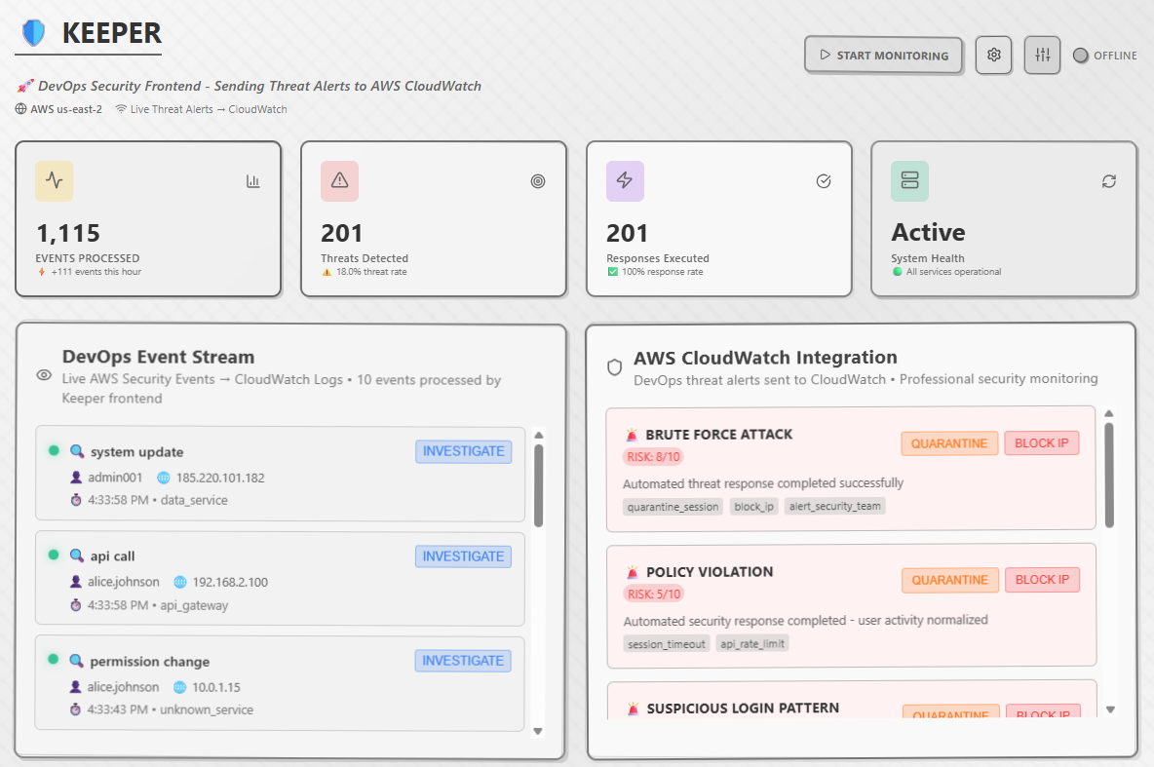Click the target icon on Threats Detected card
This screenshot has width=1154, height=767.
point(538,181)
